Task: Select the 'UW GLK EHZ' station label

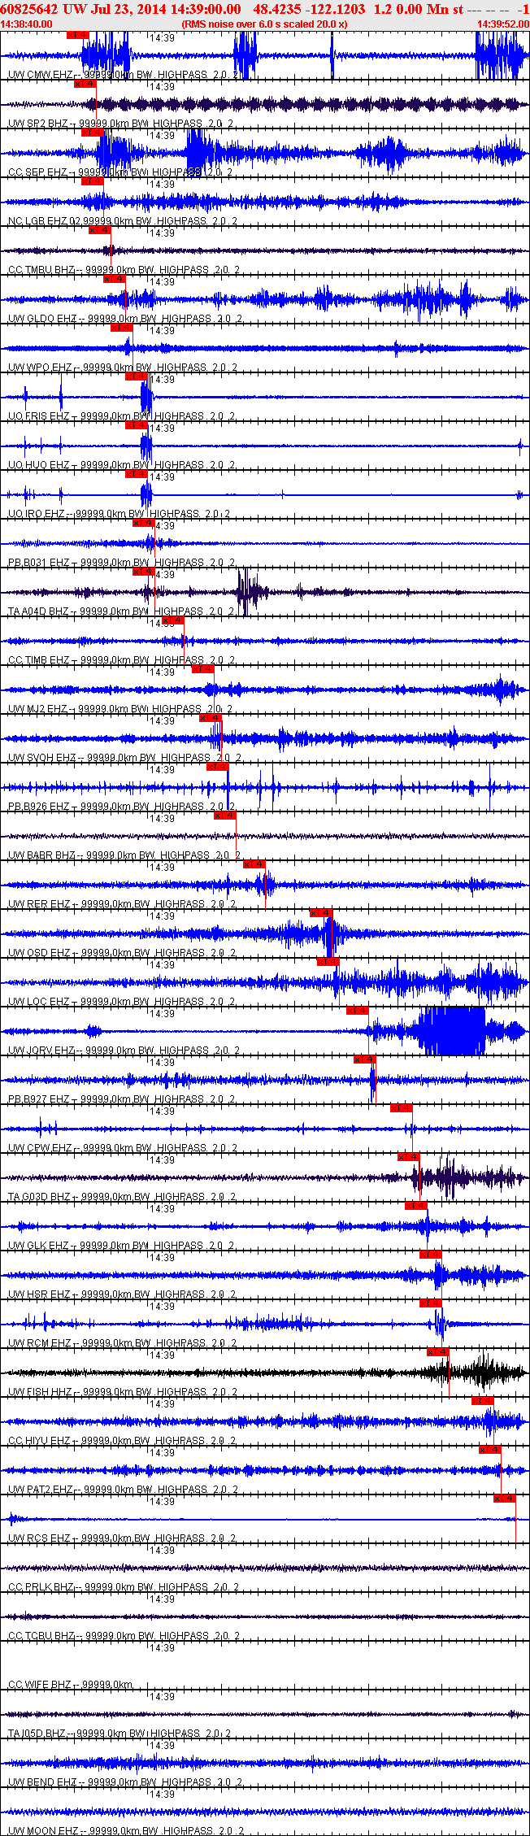Action: click(39, 1246)
